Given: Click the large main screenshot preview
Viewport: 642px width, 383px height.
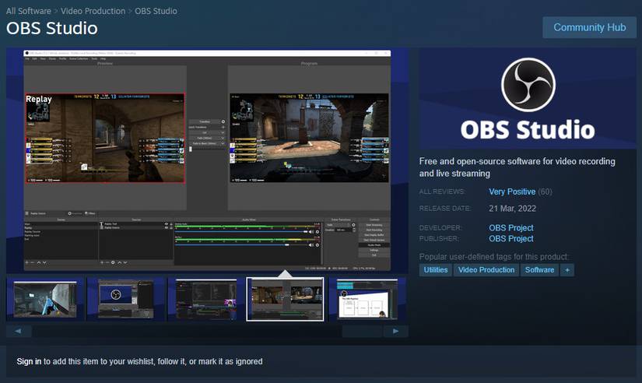Looking at the screenshot, I should pyautogui.click(x=206, y=160).
